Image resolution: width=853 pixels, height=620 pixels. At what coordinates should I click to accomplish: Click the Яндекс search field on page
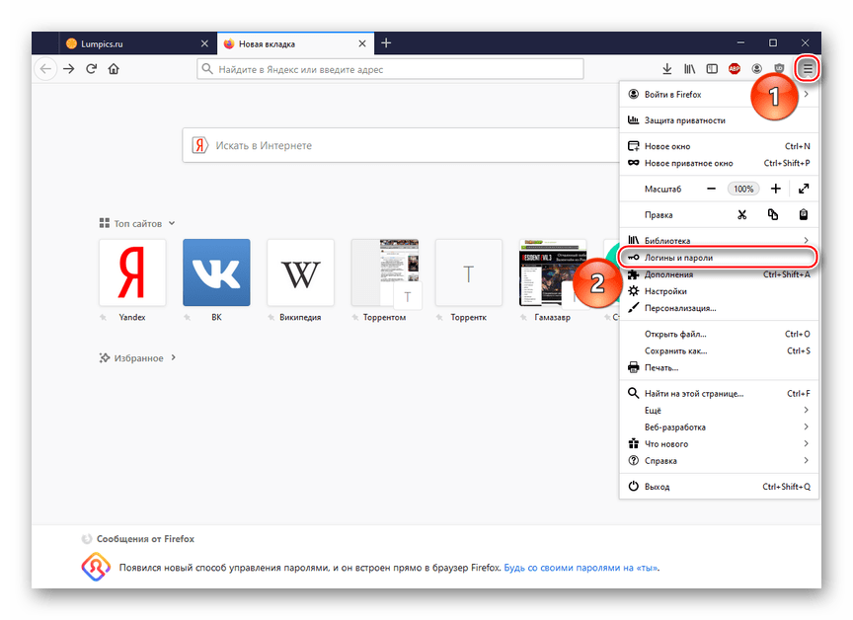pos(395,145)
